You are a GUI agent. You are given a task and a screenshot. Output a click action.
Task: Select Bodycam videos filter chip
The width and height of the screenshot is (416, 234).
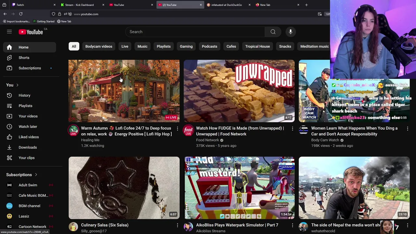99,46
